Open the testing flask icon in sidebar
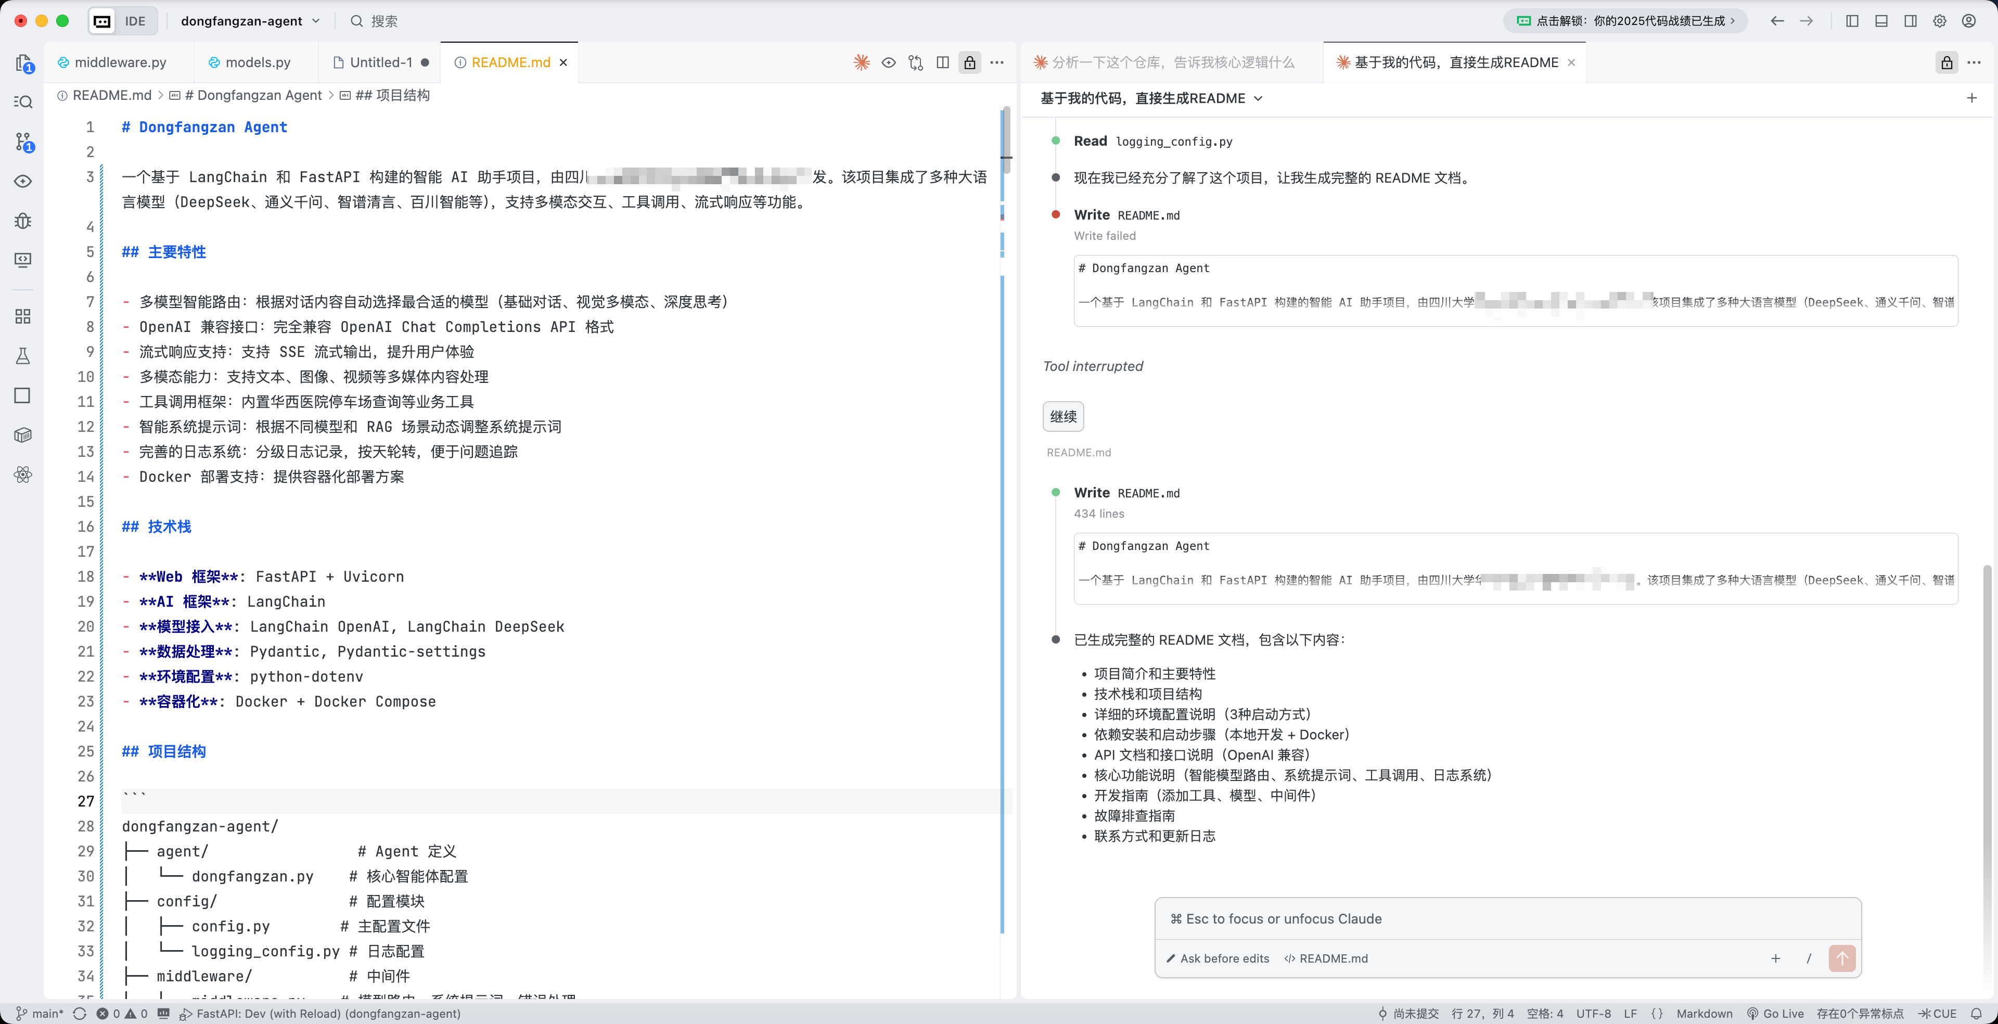 point(23,356)
